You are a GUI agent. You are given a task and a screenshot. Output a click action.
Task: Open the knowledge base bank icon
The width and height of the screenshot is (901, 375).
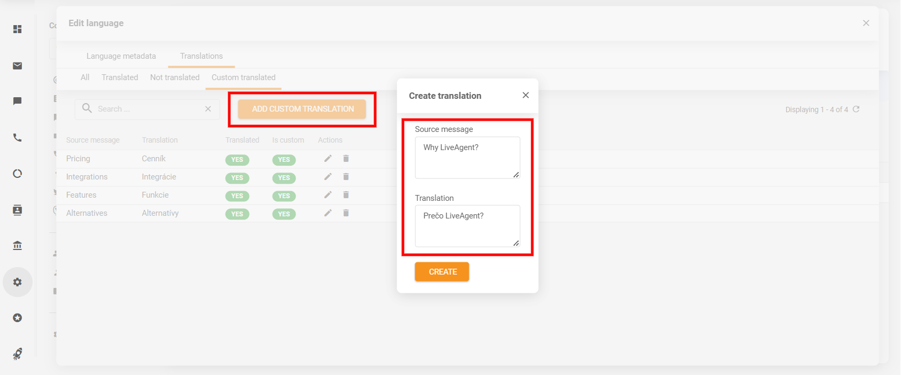[18, 246]
